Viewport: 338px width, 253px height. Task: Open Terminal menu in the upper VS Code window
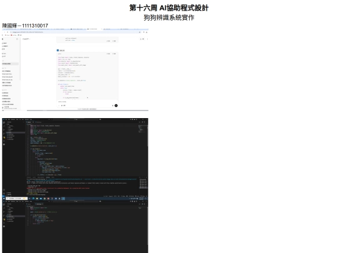(x=27, y=119)
